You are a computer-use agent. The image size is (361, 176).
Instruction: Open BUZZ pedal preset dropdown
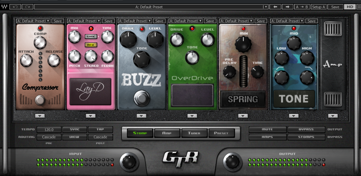(x=135, y=21)
